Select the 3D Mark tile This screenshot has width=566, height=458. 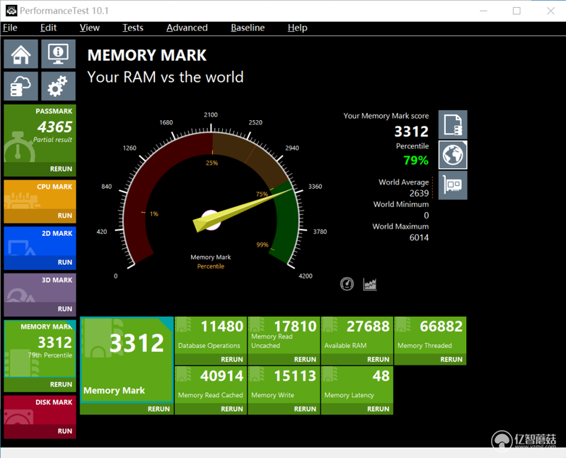[40, 288]
